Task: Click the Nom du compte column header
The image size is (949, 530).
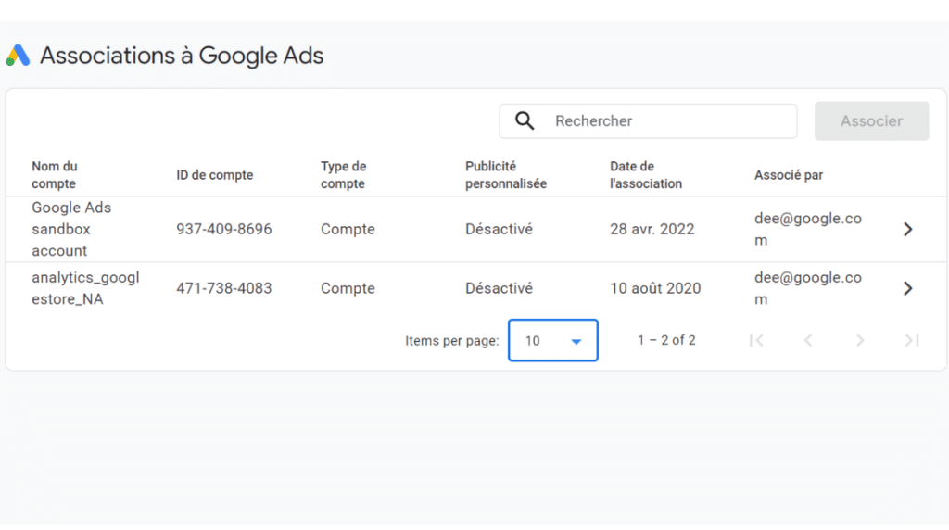Action: pyautogui.click(x=55, y=175)
